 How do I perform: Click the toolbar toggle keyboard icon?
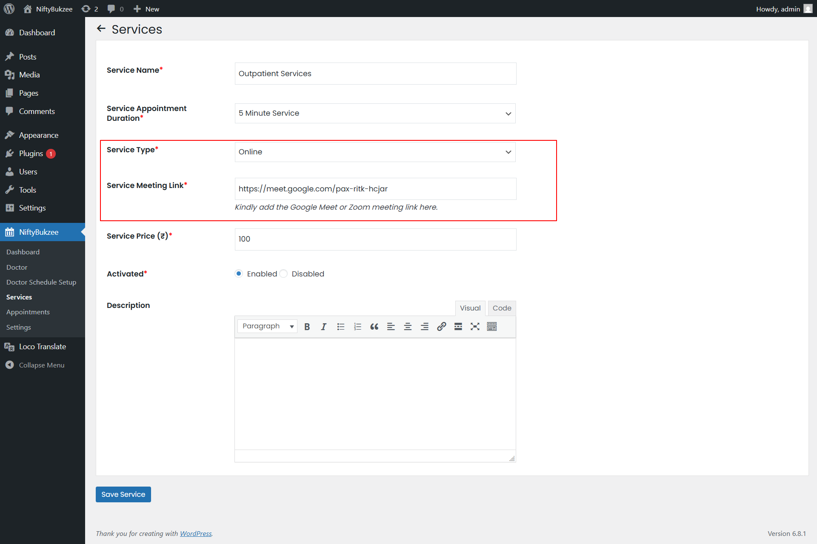pyautogui.click(x=491, y=327)
